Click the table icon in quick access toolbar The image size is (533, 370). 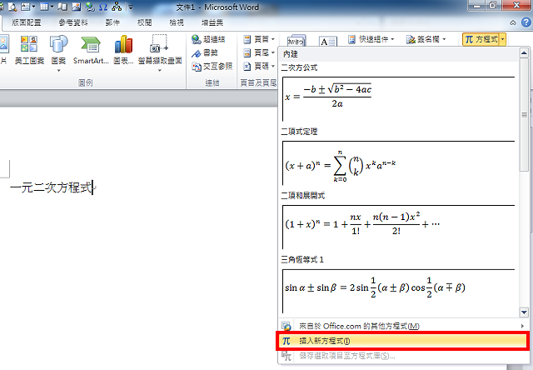(x=44, y=7)
